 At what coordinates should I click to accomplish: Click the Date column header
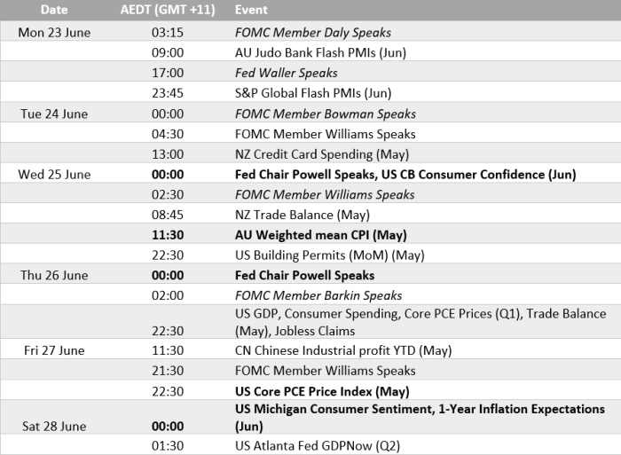(53, 10)
